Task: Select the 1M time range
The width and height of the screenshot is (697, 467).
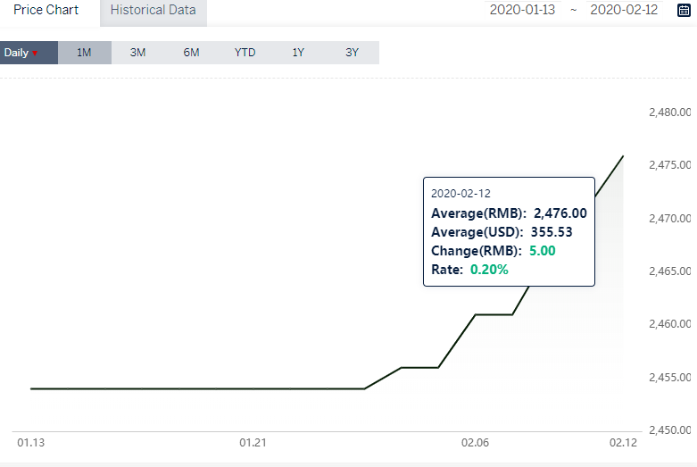Action: tap(85, 53)
